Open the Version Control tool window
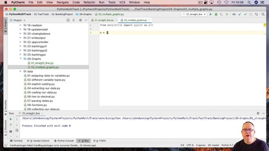 [38, 141]
